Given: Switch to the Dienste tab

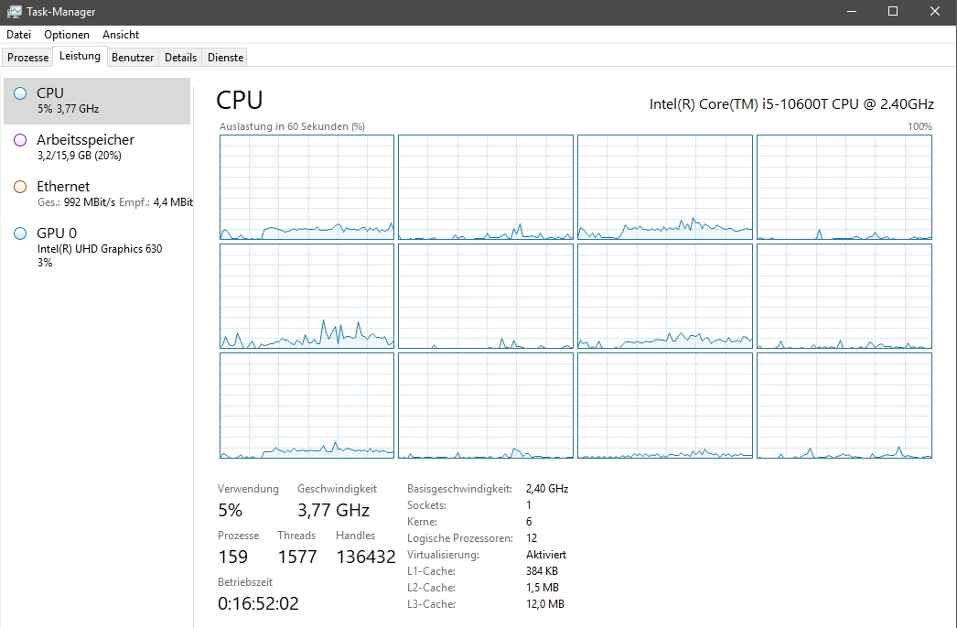Looking at the screenshot, I should pos(225,58).
